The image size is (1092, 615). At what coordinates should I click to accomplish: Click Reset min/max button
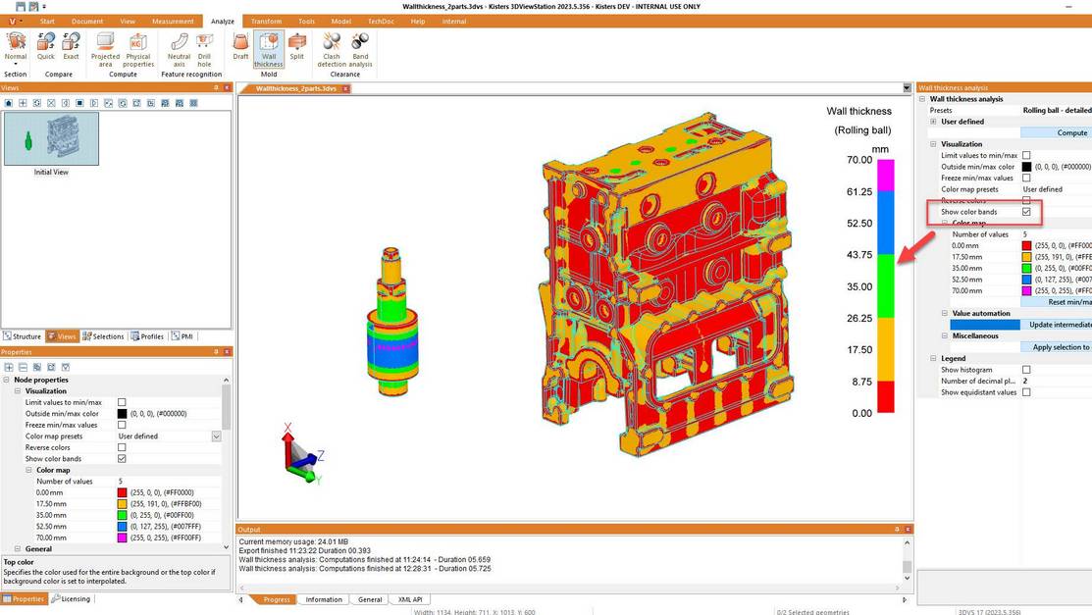click(x=1057, y=302)
